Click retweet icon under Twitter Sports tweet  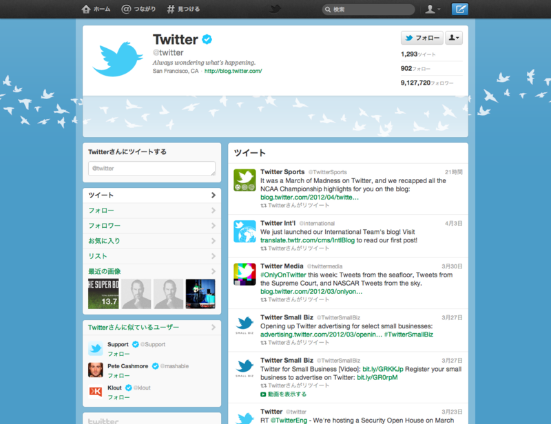[x=264, y=206]
